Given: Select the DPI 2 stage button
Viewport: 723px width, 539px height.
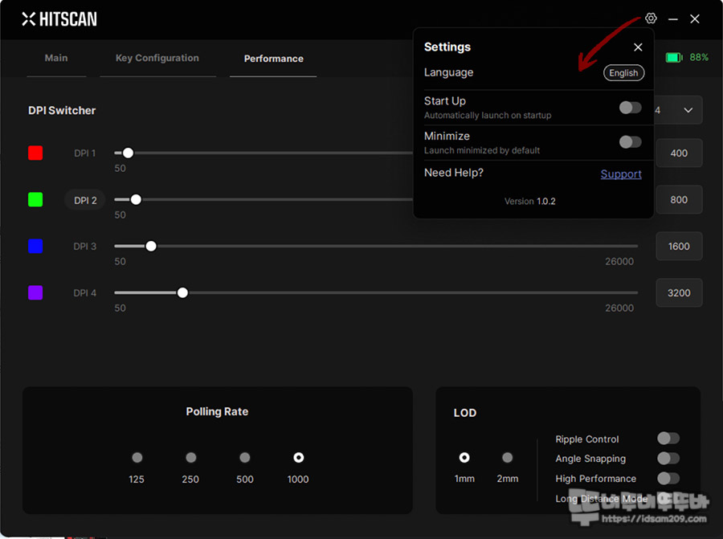Looking at the screenshot, I should coord(85,200).
